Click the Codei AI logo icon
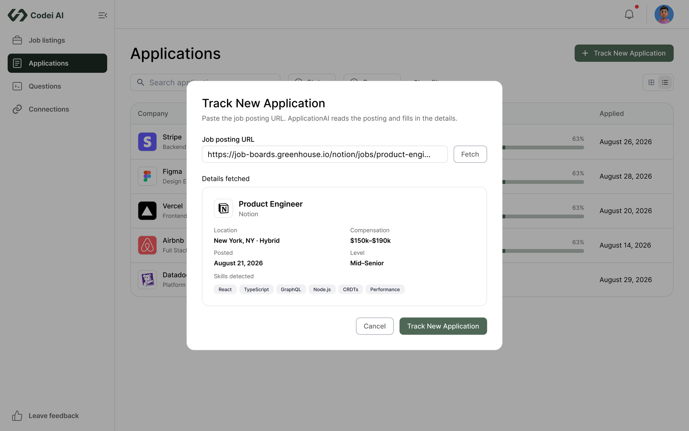 [x=17, y=15]
